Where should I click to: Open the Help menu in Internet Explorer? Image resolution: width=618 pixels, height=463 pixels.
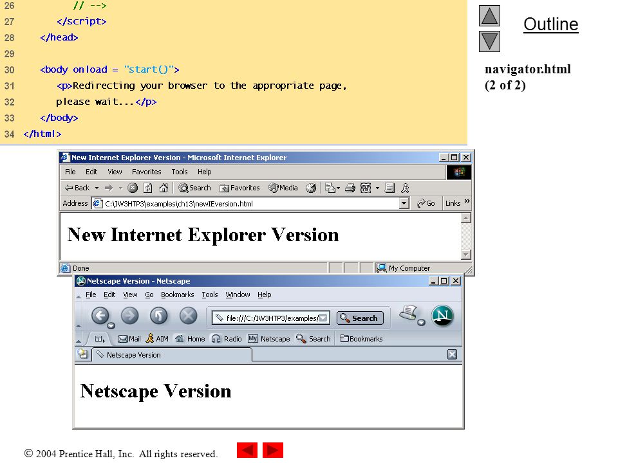(x=205, y=172)
